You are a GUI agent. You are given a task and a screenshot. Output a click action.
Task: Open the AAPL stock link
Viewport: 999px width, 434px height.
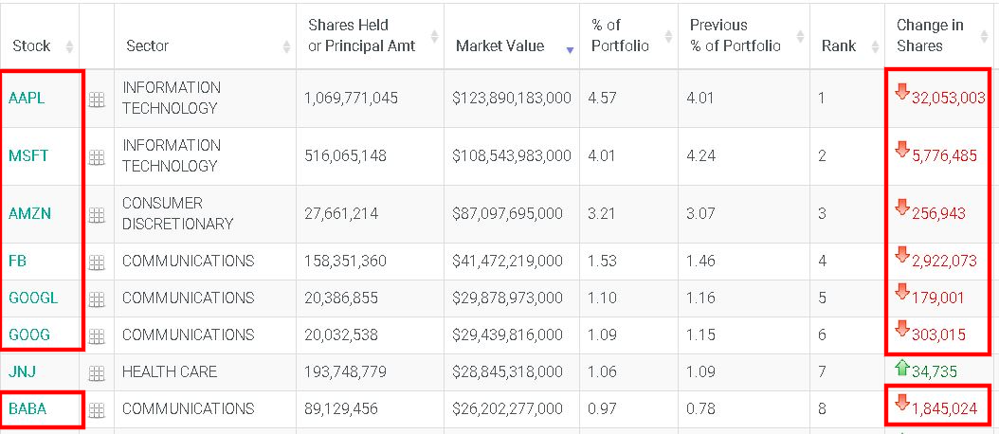coord(27,98)
